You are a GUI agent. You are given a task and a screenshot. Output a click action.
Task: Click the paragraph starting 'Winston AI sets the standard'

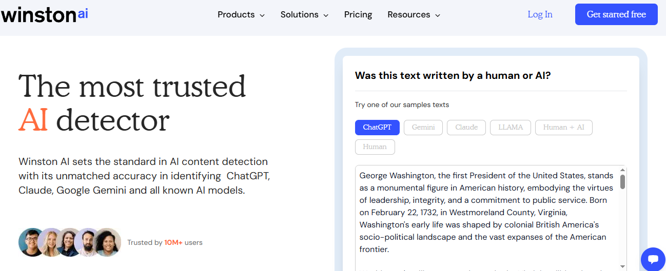[144, 176]
